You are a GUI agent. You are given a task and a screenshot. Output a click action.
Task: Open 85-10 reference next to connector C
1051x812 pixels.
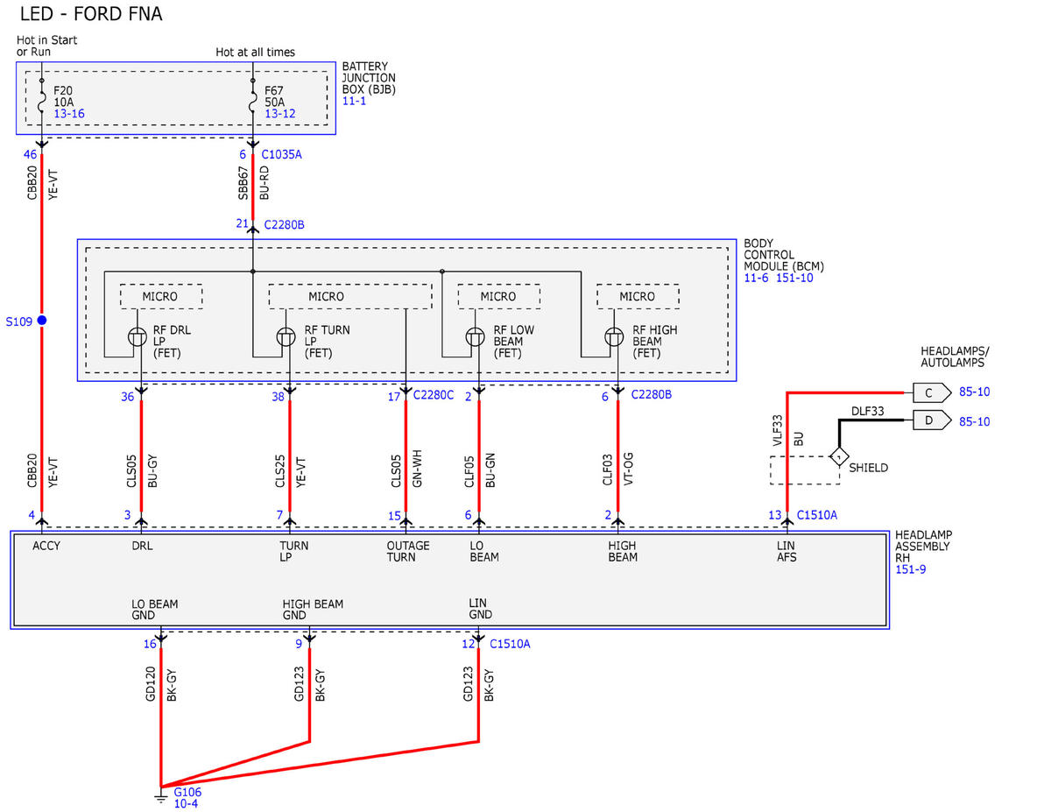(x=975, y=392)
